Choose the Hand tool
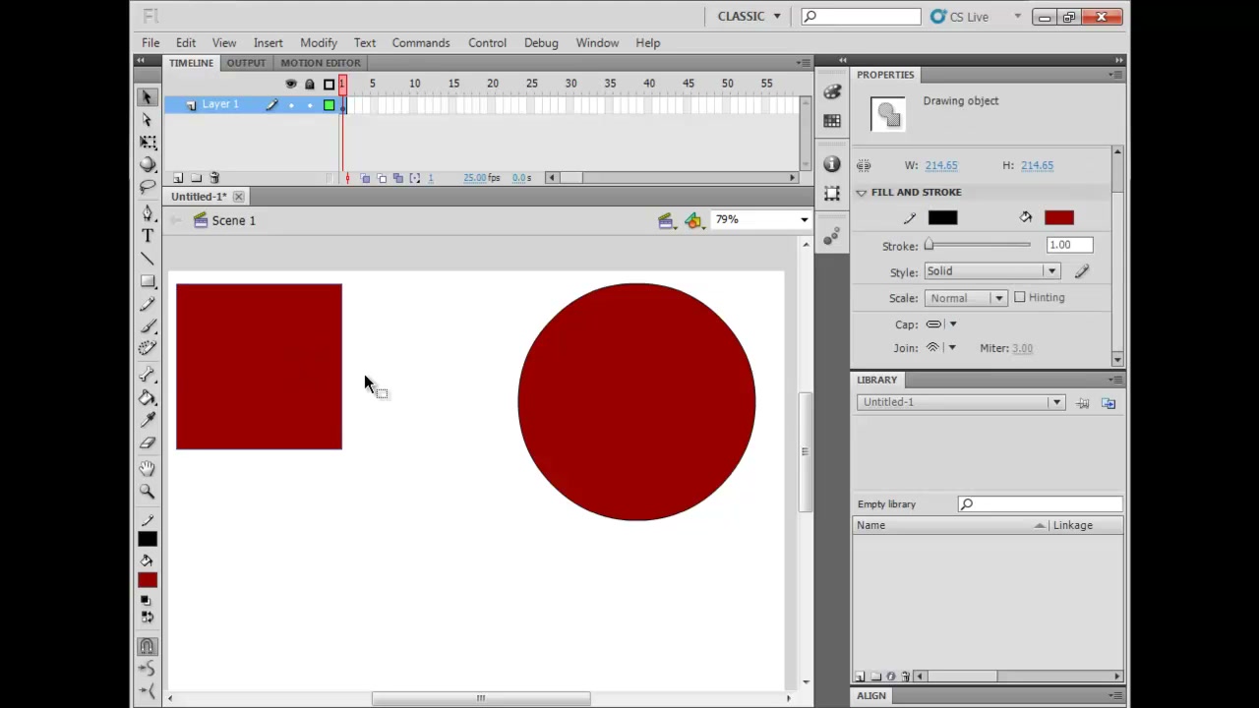The width and height of the screenshot is (1259, 708). 148,469
